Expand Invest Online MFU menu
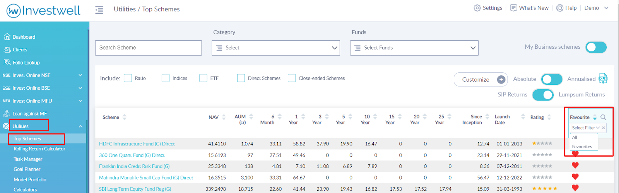619x193 pixels. 80,101
